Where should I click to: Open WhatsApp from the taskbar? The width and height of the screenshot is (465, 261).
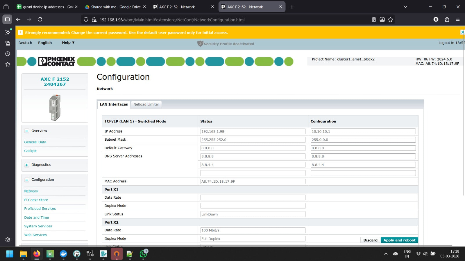coord(143,254)
